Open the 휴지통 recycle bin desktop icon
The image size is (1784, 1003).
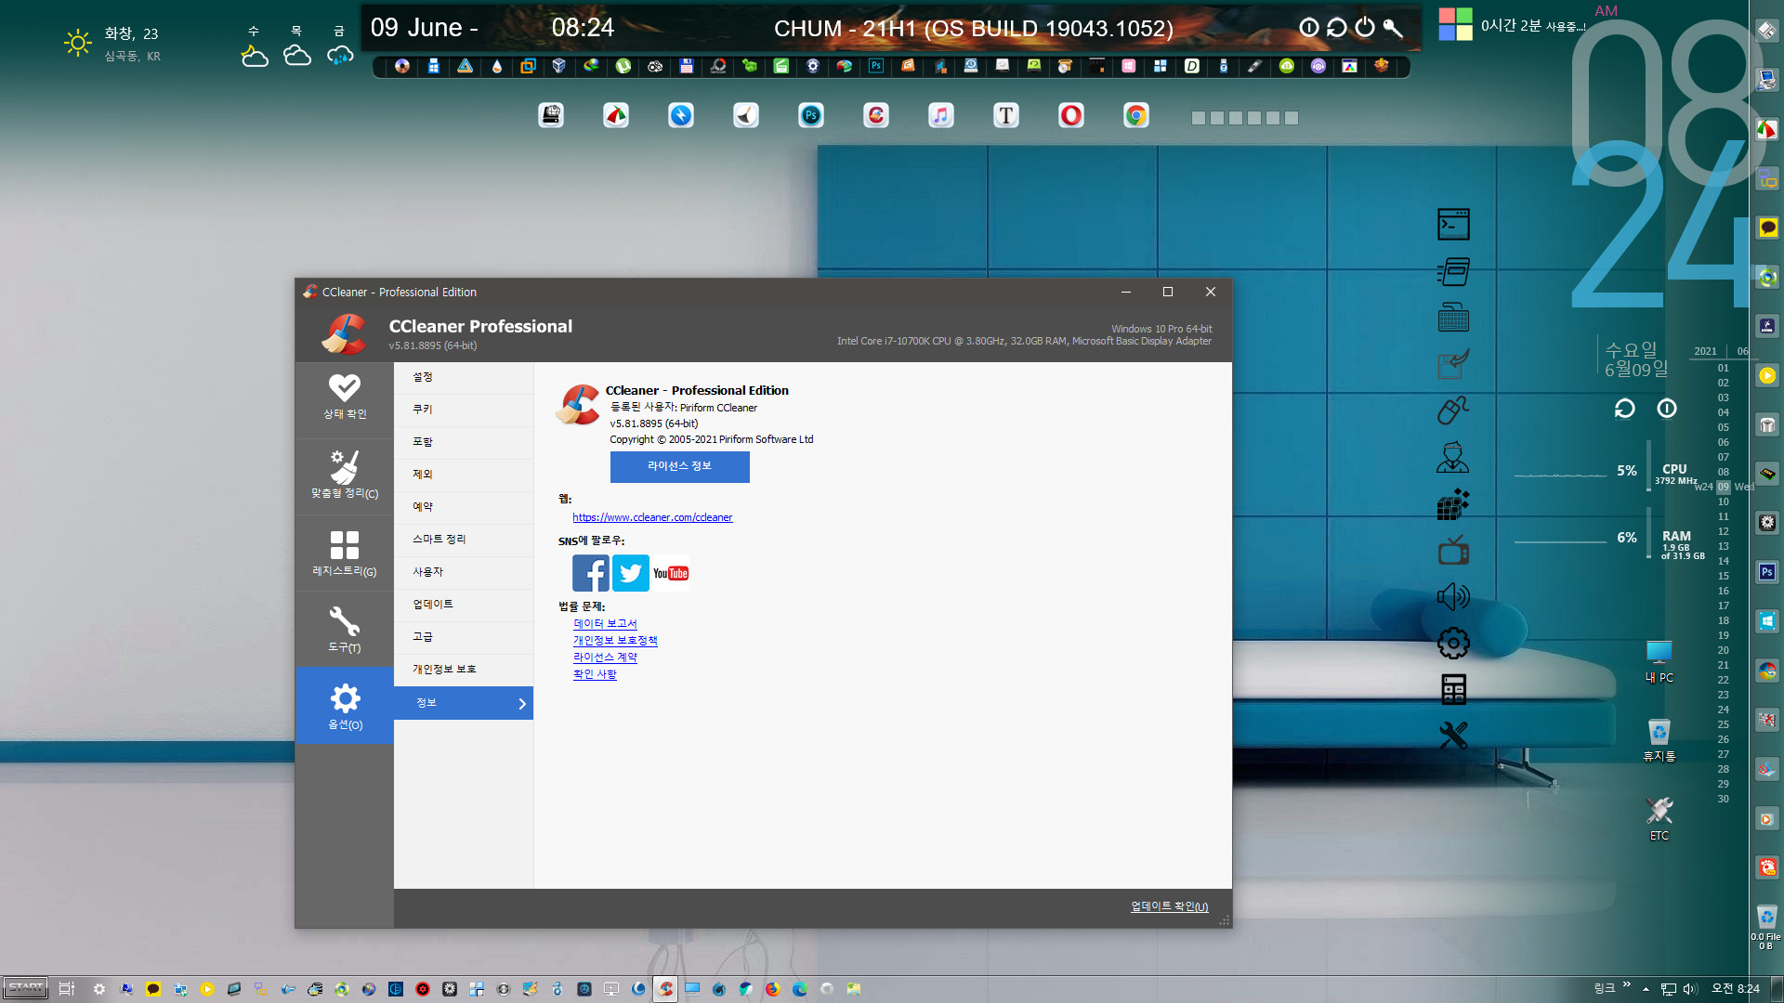(1659, 740)
